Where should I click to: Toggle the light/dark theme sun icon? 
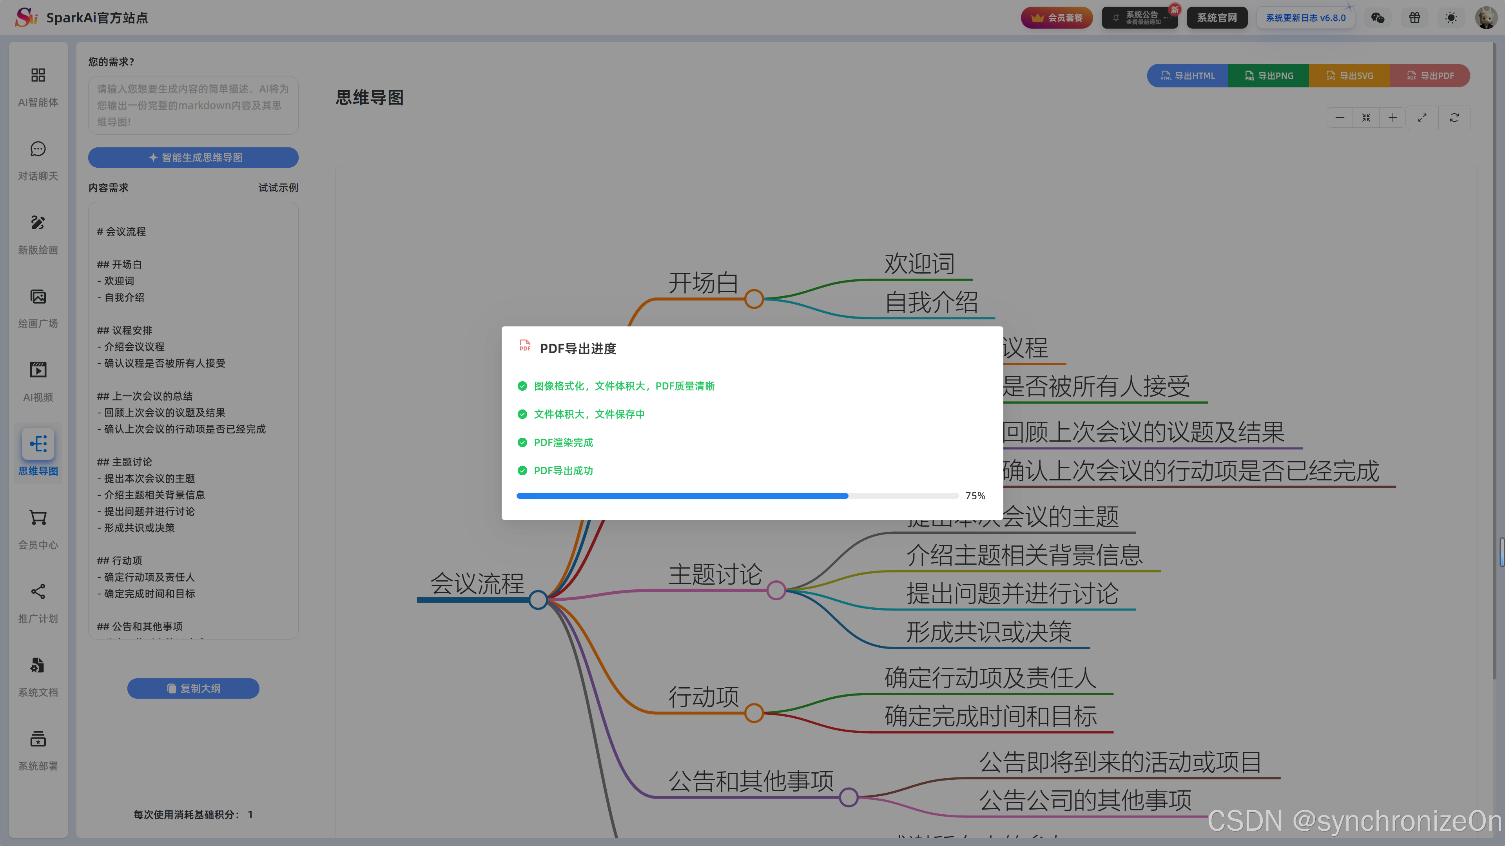pyautogui.click(x=1451, y=18)
